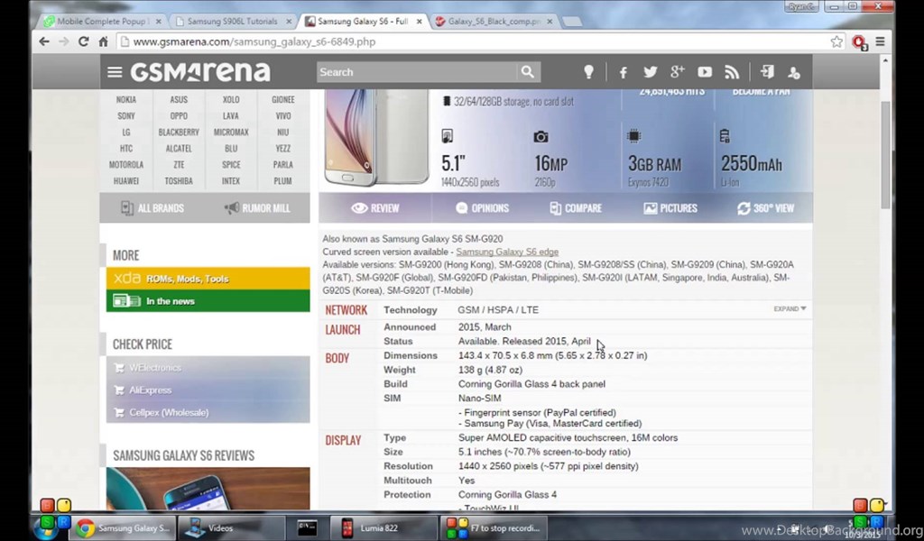Open the Compare tab
Viewport: 924px width, 541px height.
[575, 207]
